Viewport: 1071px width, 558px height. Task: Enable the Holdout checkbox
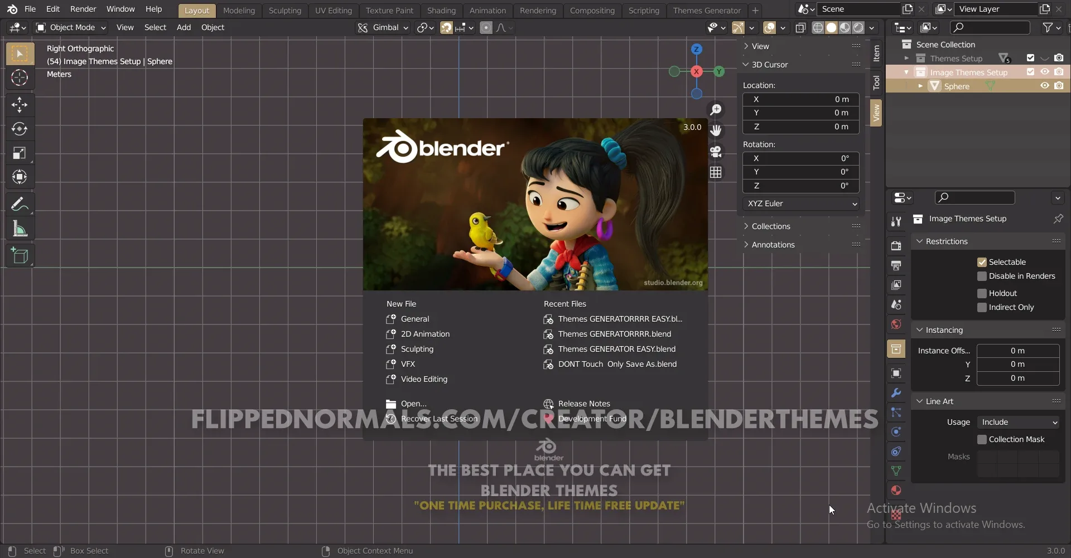982,293
